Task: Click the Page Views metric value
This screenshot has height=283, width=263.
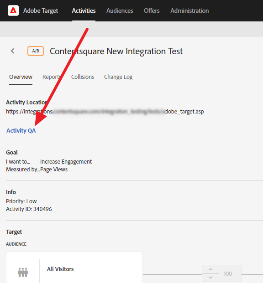Action: [54, 169]
